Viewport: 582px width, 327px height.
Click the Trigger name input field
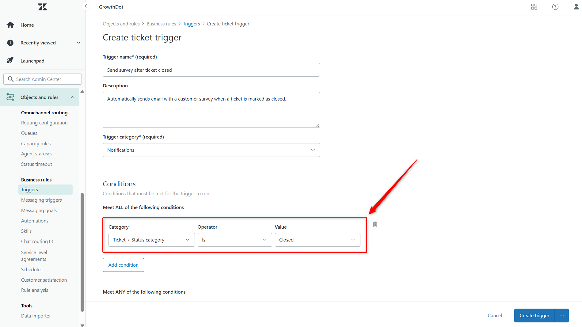pos(211,70)
